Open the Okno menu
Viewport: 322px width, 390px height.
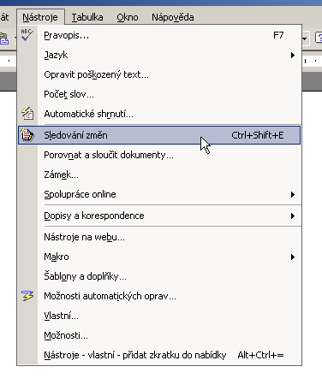128,17
